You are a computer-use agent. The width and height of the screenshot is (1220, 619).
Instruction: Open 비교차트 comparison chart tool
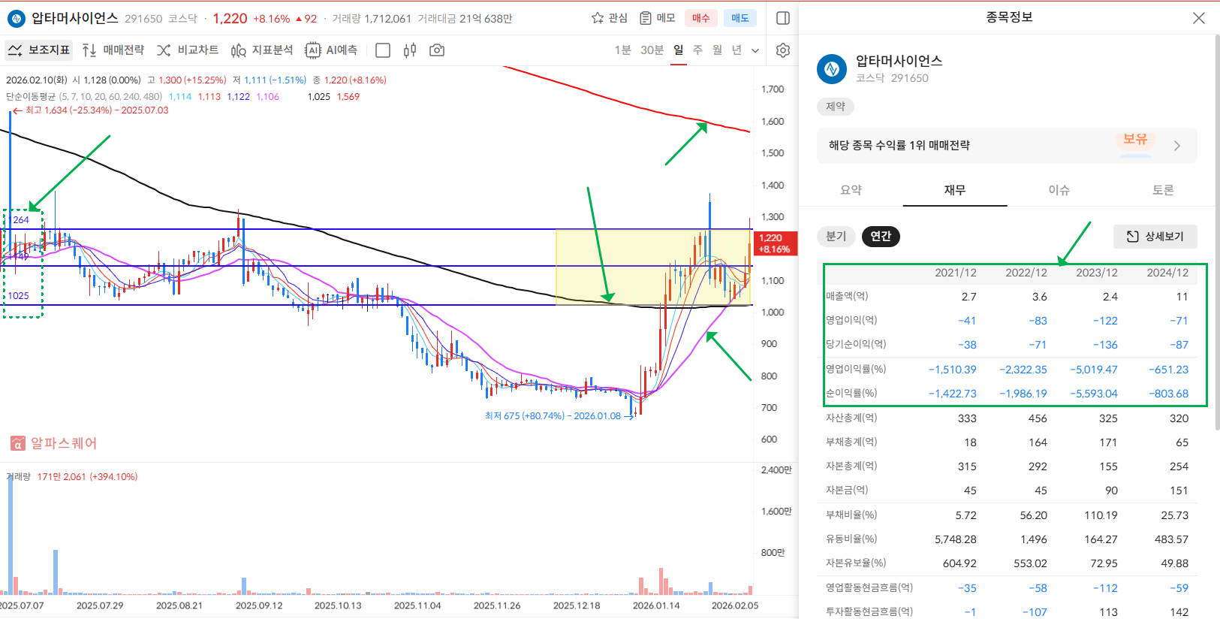pyautogui.click(x=188, y=50)
